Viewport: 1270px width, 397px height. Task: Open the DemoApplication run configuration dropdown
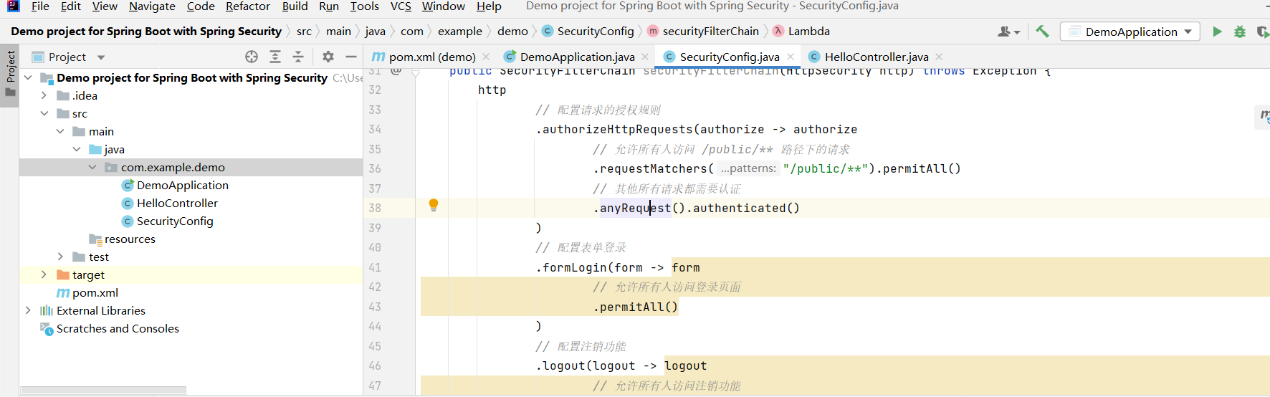coord(1130,32)
